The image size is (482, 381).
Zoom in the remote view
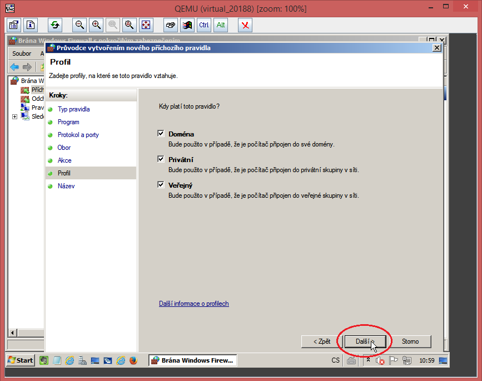coord(96,25)
